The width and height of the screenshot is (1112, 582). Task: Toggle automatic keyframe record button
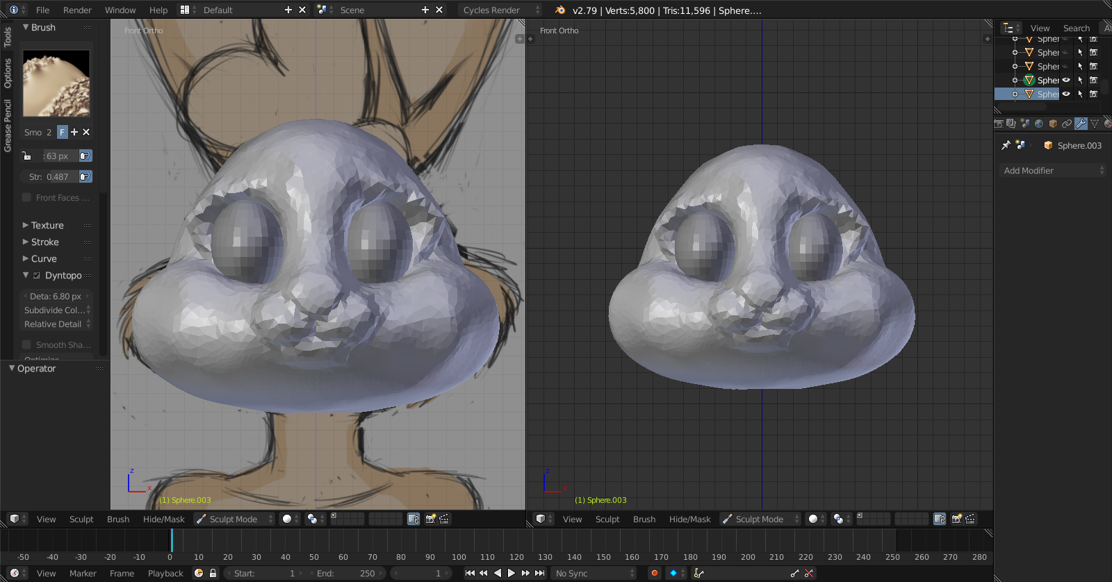point(654,573)
